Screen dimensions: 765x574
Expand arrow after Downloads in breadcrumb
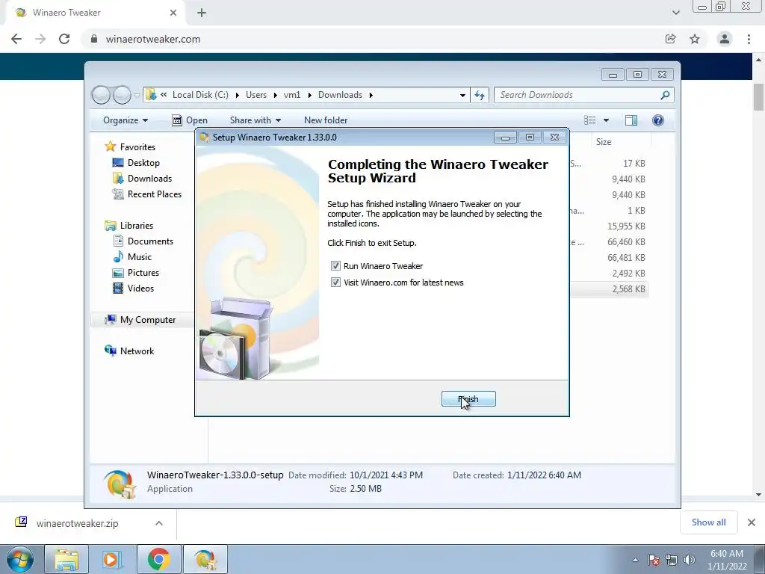(371, 95)
